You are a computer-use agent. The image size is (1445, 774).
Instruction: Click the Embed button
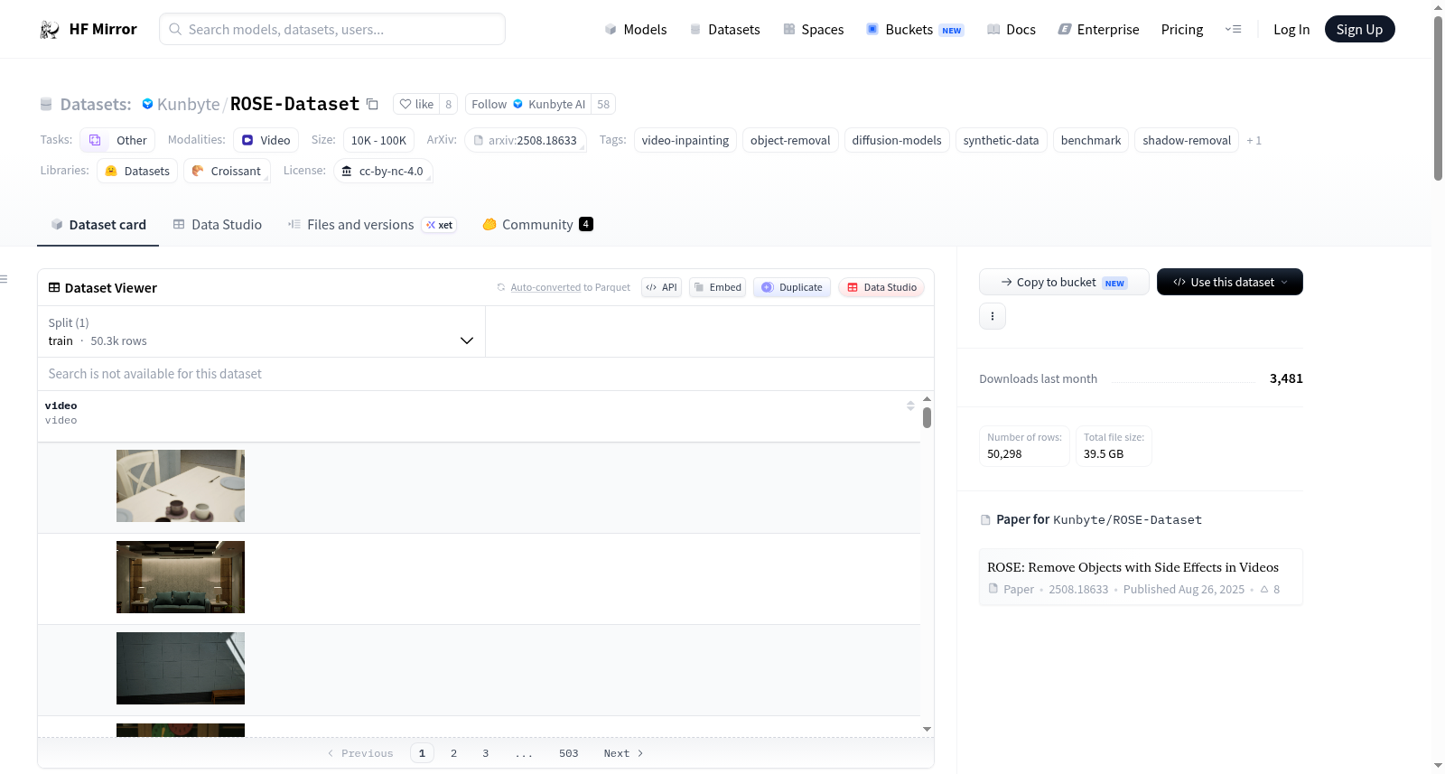click(717, 287)
